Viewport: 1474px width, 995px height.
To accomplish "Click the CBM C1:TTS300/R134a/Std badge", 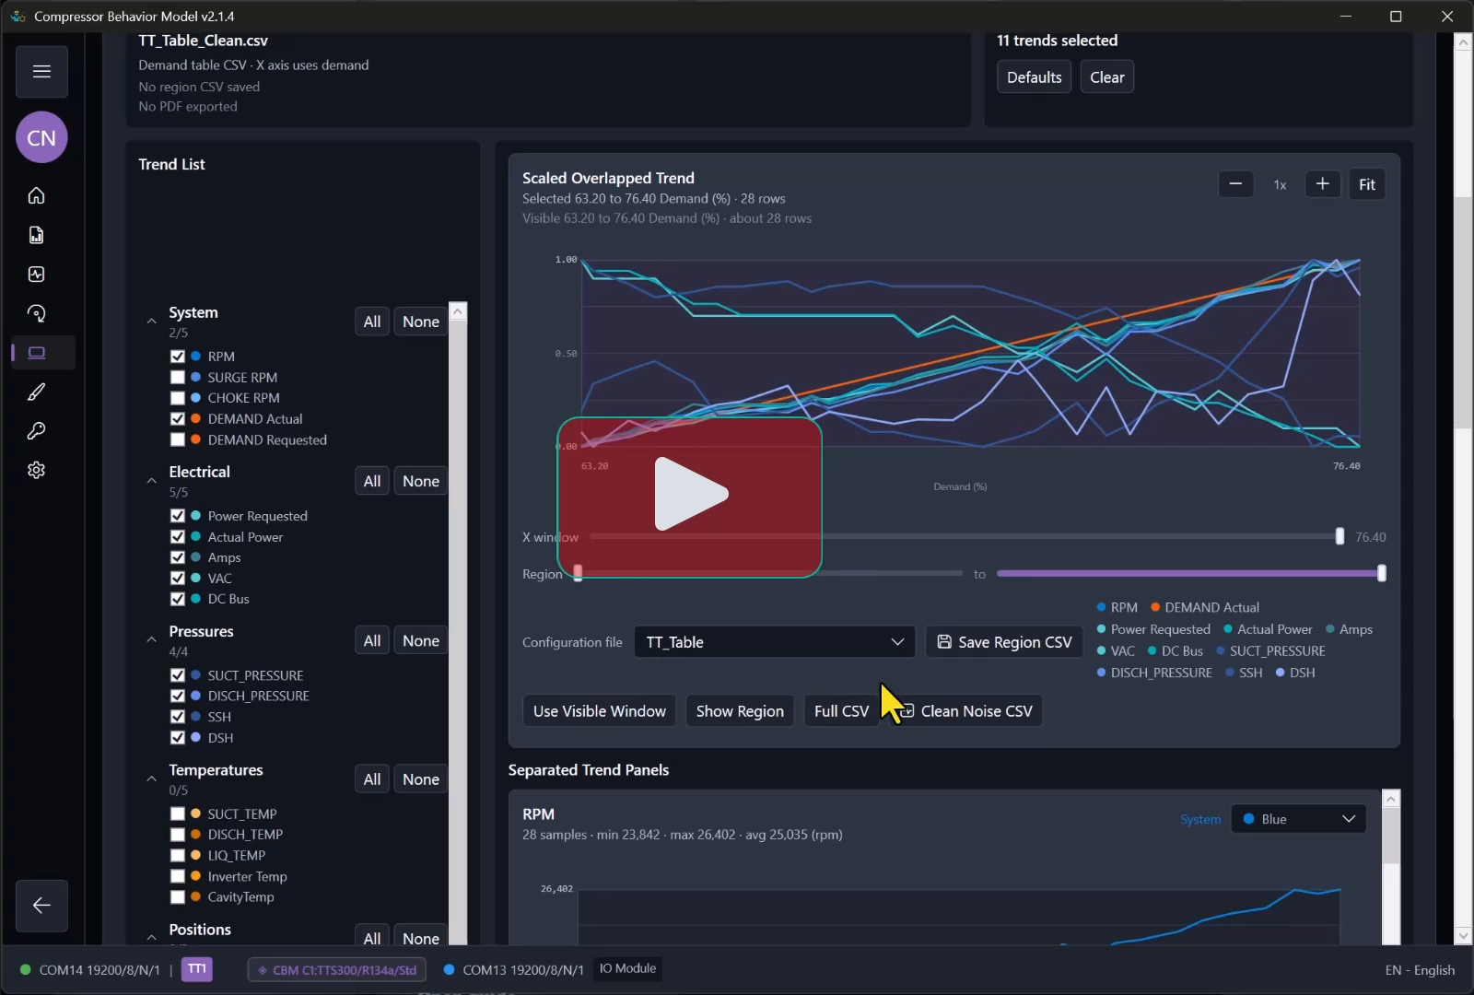I will pyautogui.click(x=337, y=970).
